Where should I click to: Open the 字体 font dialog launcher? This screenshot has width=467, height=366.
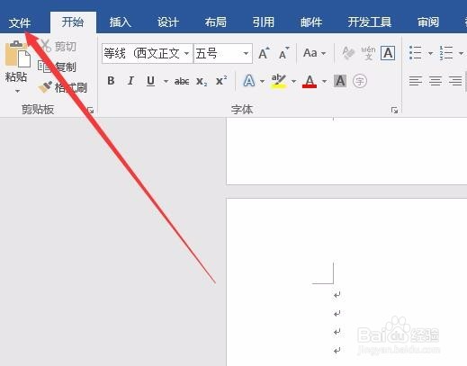[394, 111]
